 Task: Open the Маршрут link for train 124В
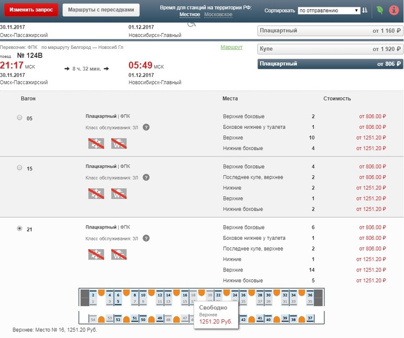tap(231, 47)
